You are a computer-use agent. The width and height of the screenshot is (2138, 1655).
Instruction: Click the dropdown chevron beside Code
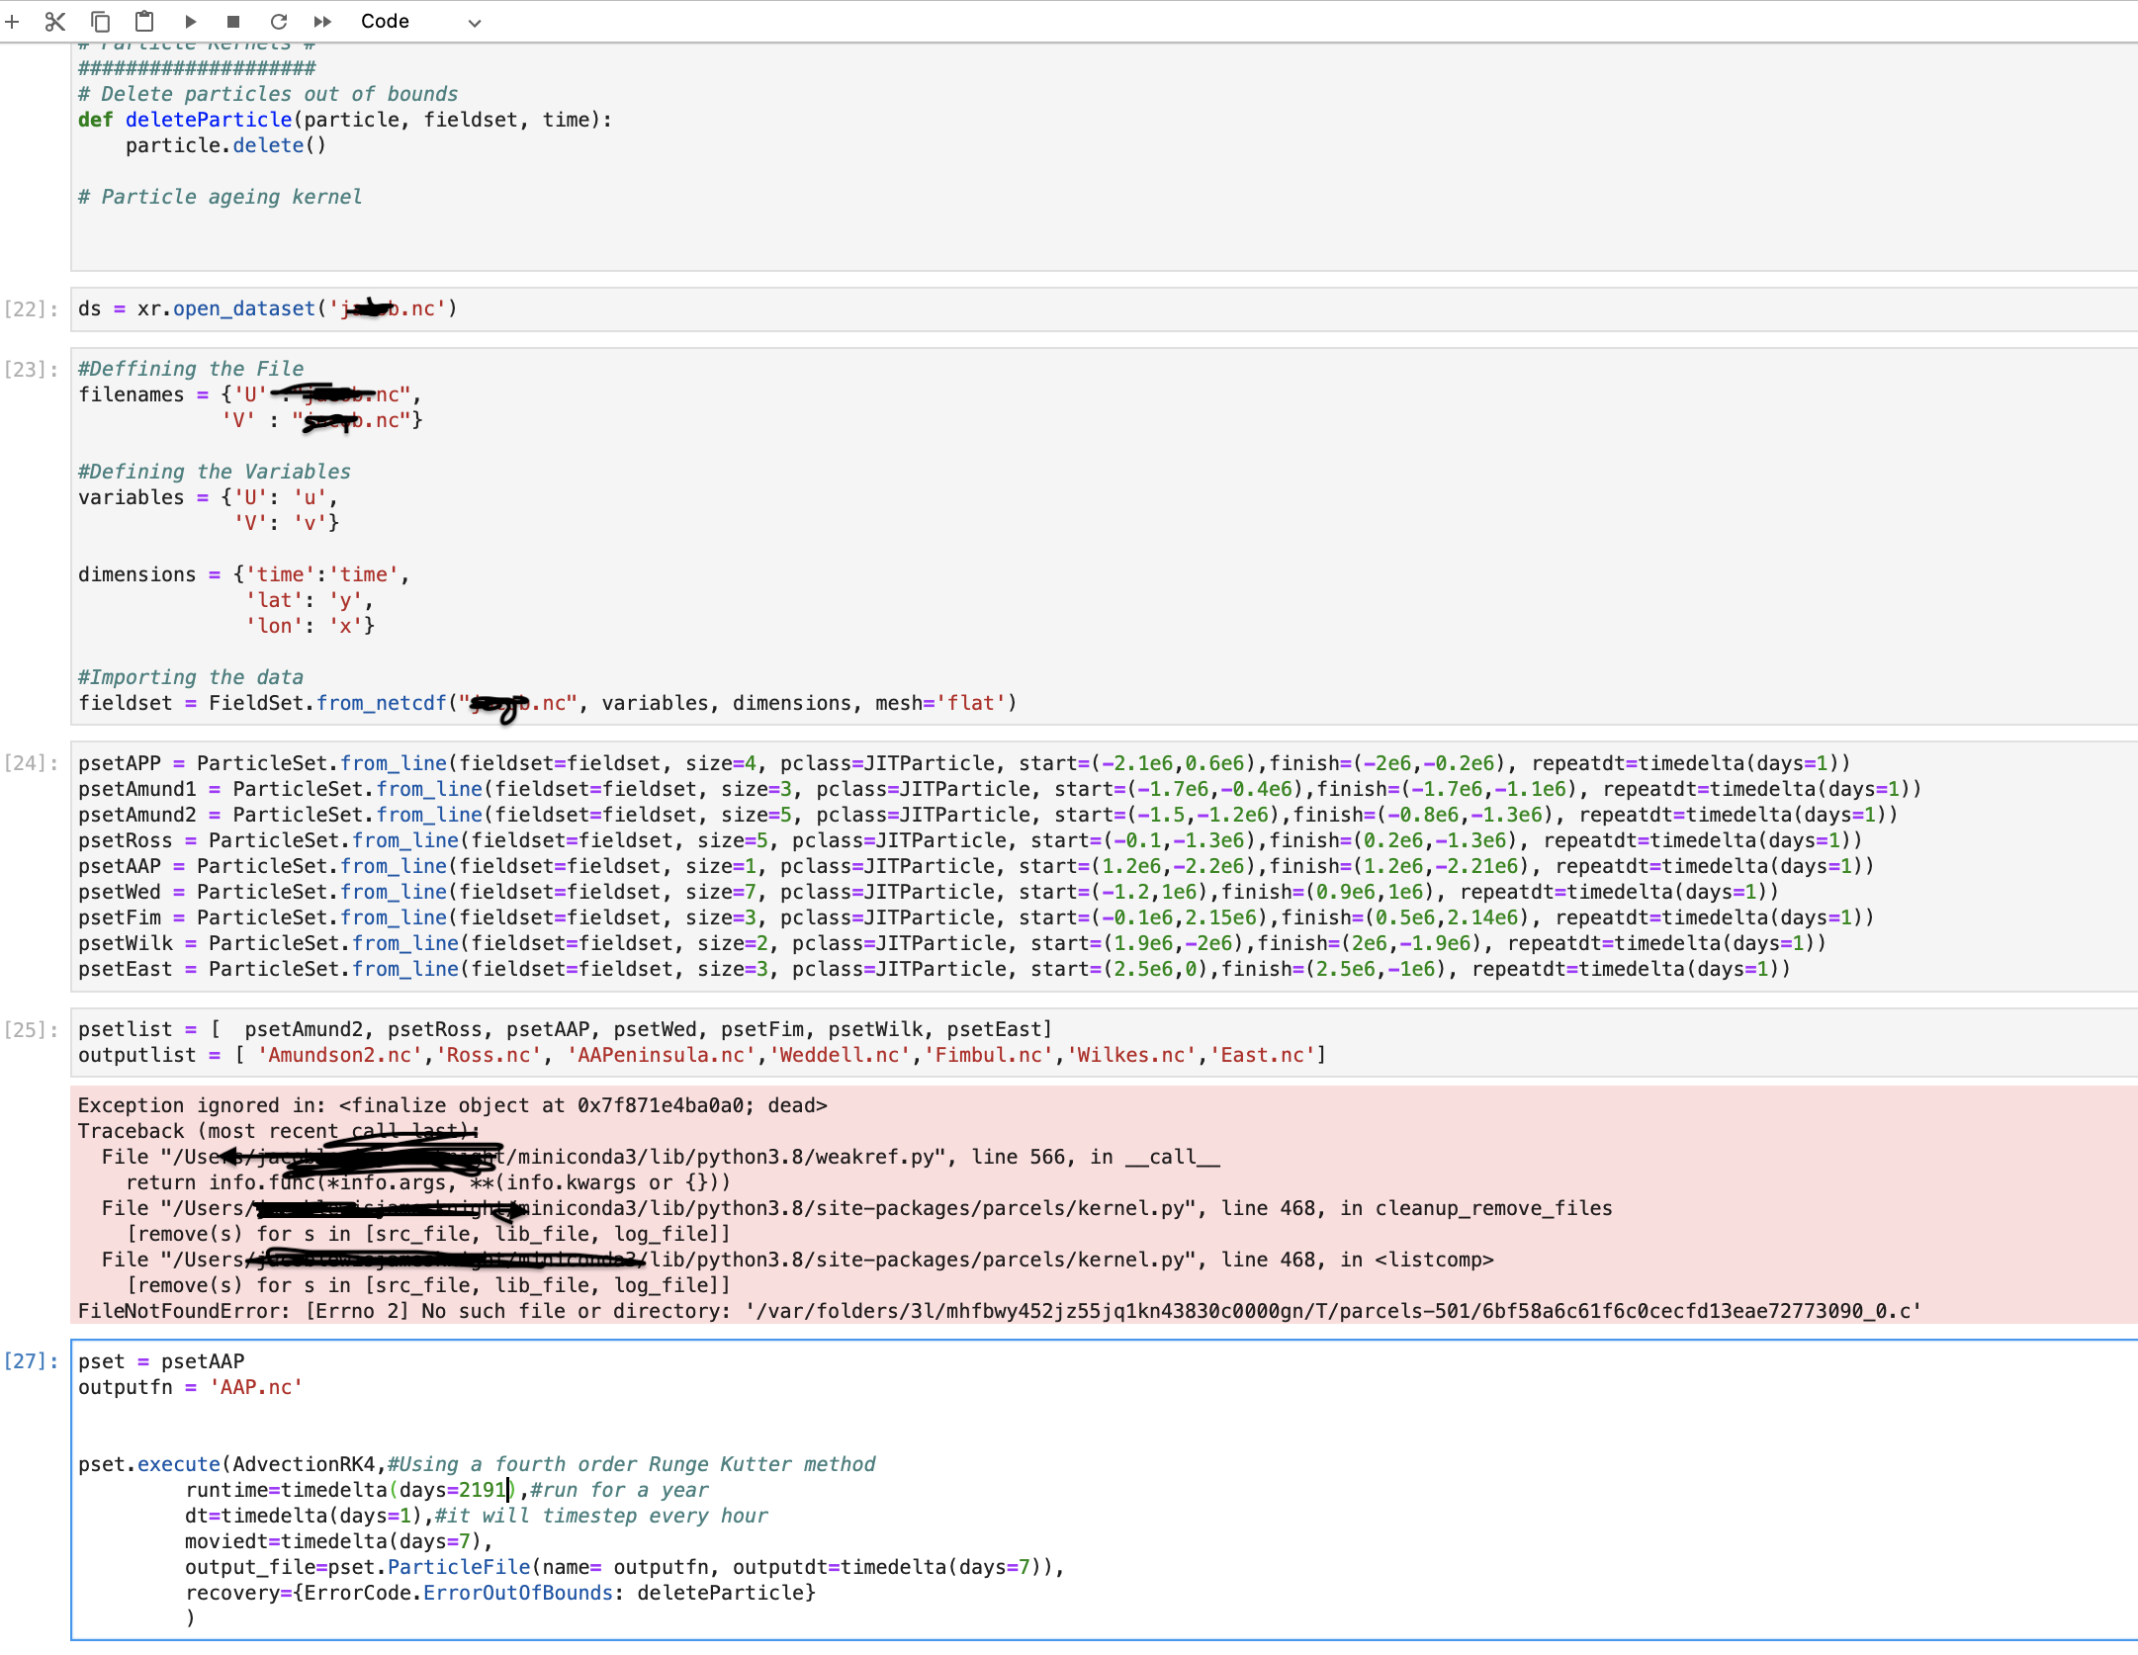coord(475,23)
